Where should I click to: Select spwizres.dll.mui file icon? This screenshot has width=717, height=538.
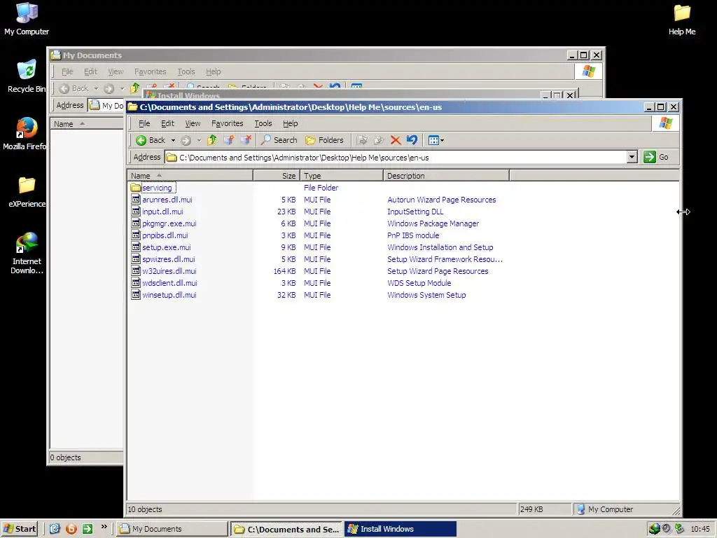136,259
